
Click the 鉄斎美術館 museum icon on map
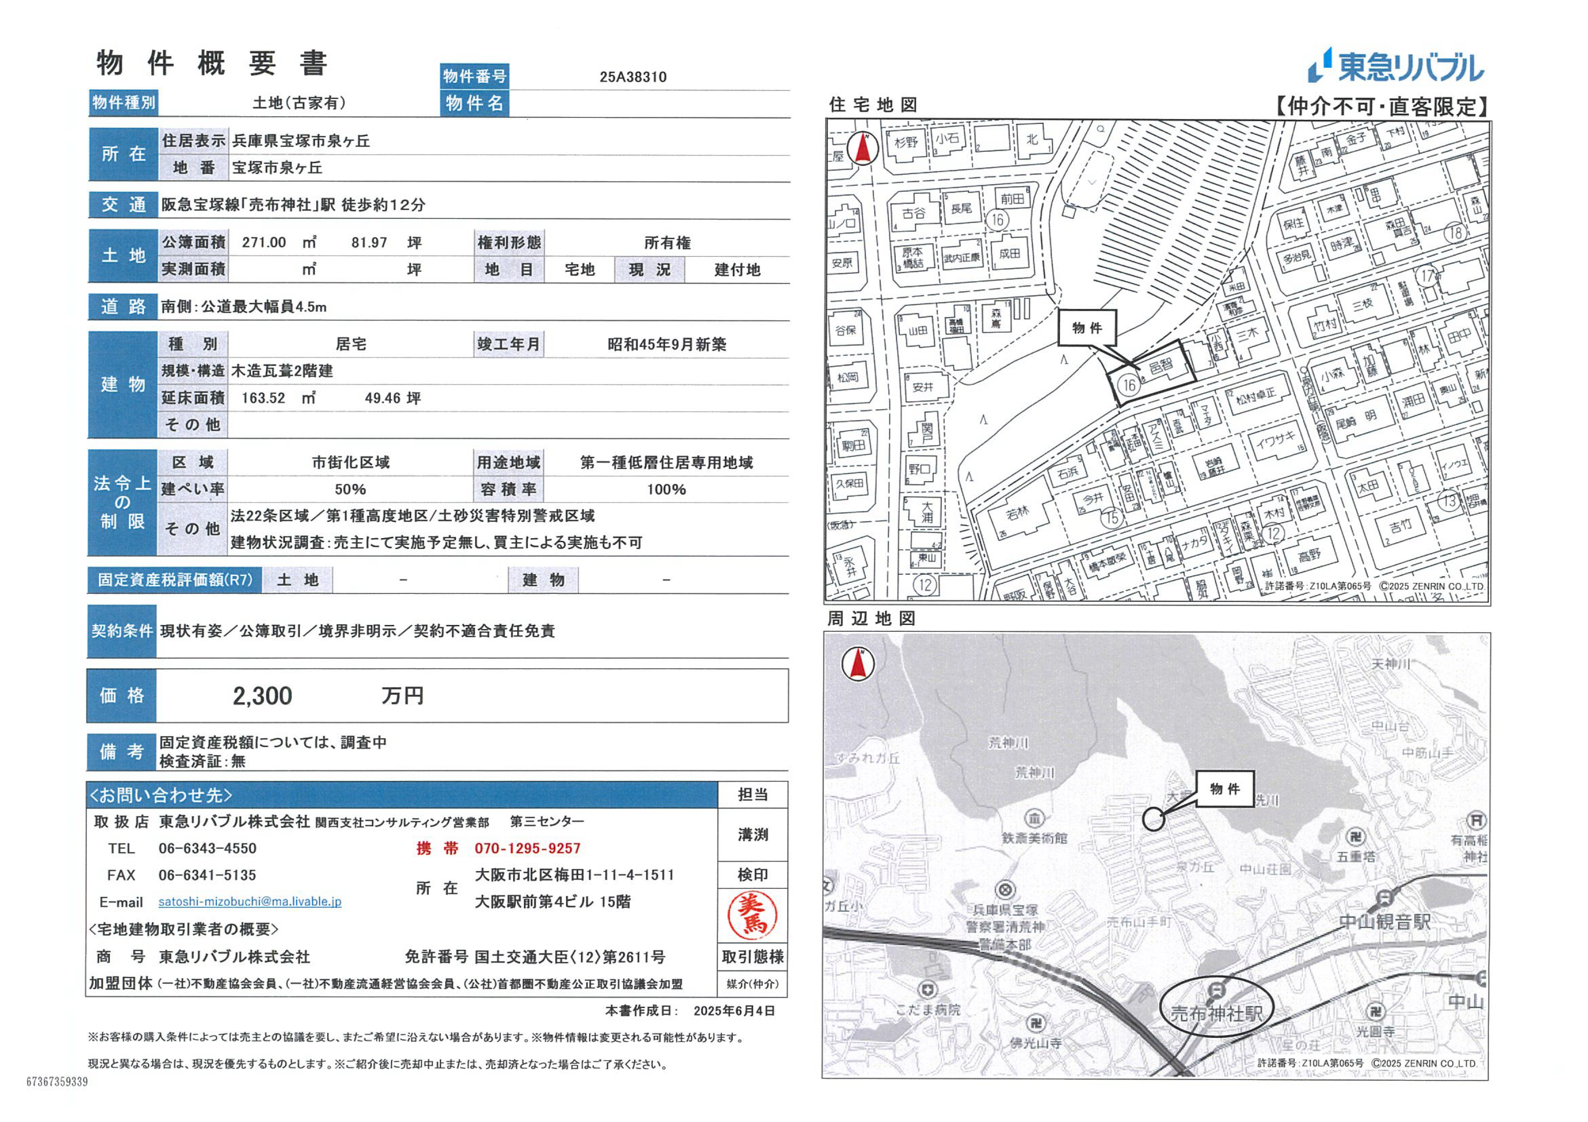1034,819
